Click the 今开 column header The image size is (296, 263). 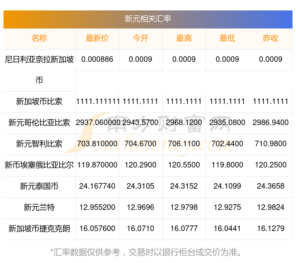[140, 39]
